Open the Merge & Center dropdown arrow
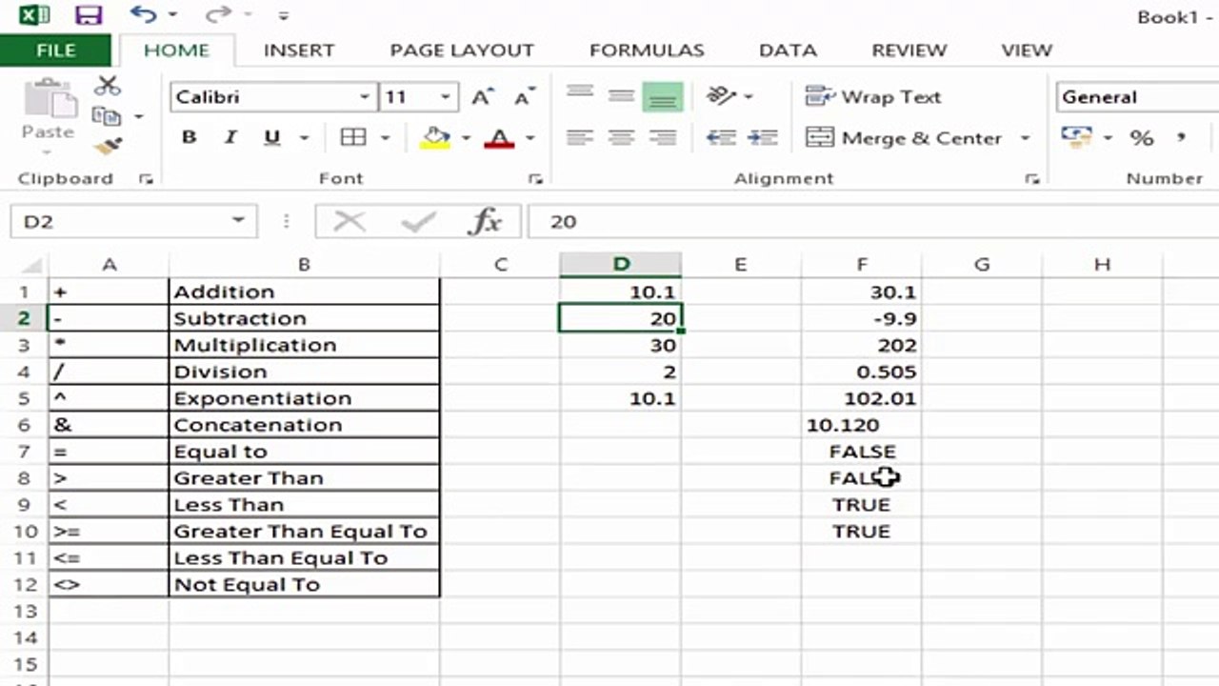This screenshot has height=686, width=1219. tap(1025, 138)
